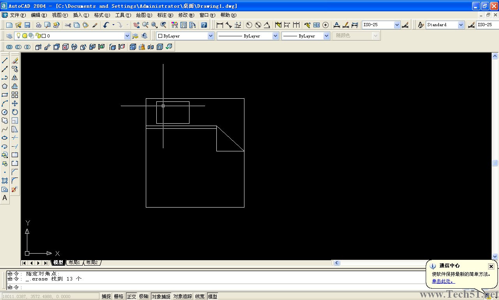Open the ByLayer linetype dropdown
499x300 pixels.
(x=276, y=36)
